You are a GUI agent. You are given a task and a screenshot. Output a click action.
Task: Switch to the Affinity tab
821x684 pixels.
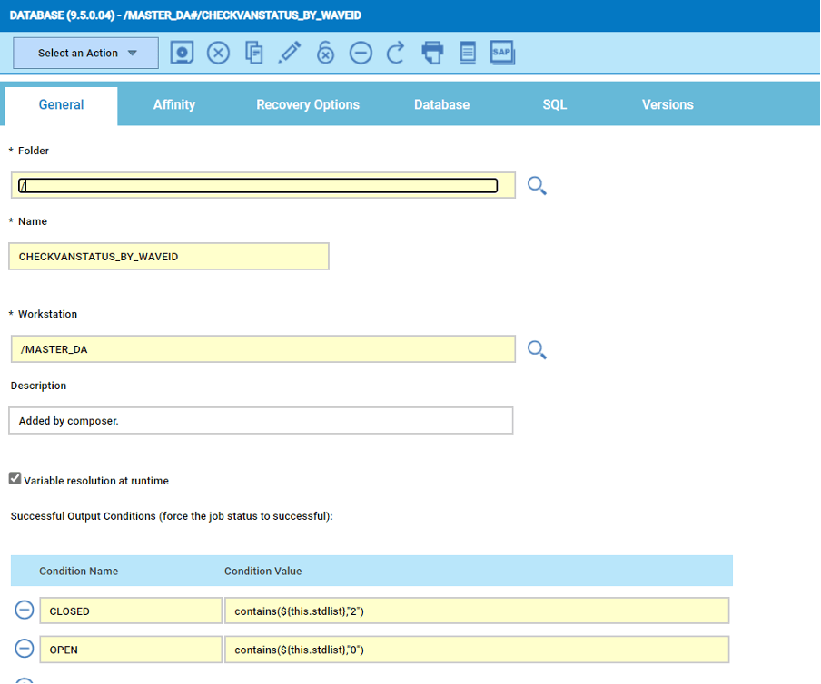(x=173, y=105)
